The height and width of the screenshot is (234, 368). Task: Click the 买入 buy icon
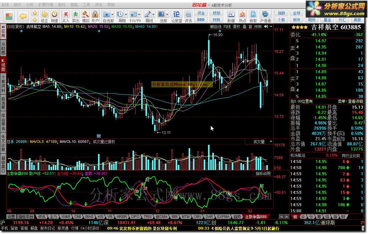tap(66, 17)
